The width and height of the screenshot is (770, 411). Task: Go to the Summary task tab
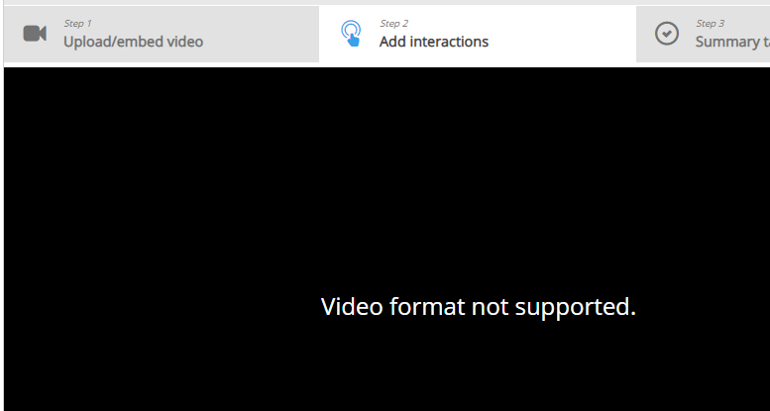[x=703, y=34]
